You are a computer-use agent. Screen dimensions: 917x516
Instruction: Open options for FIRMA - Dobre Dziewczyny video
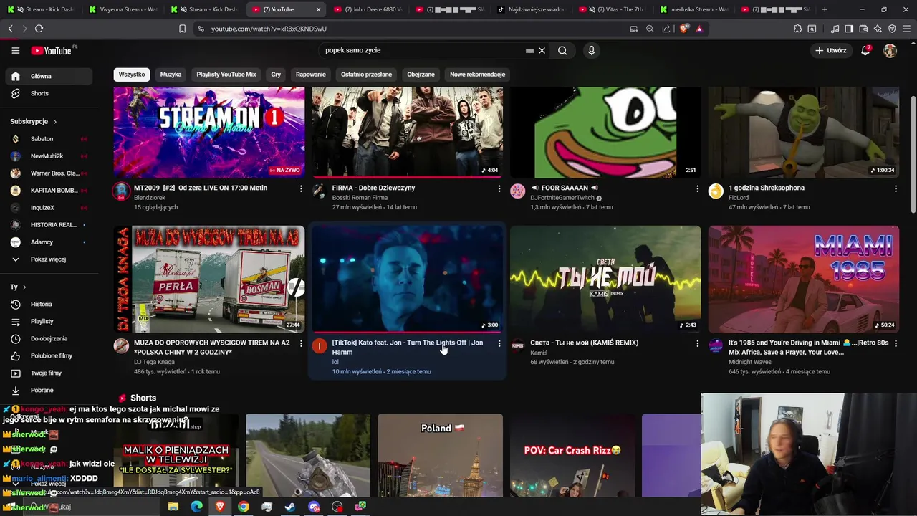(x=499, y=188)
